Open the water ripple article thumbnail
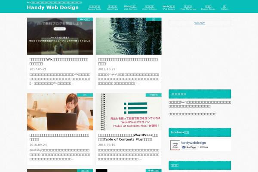Image resolution: width=258 pixels, height=172 pixels. click(129, 36)
